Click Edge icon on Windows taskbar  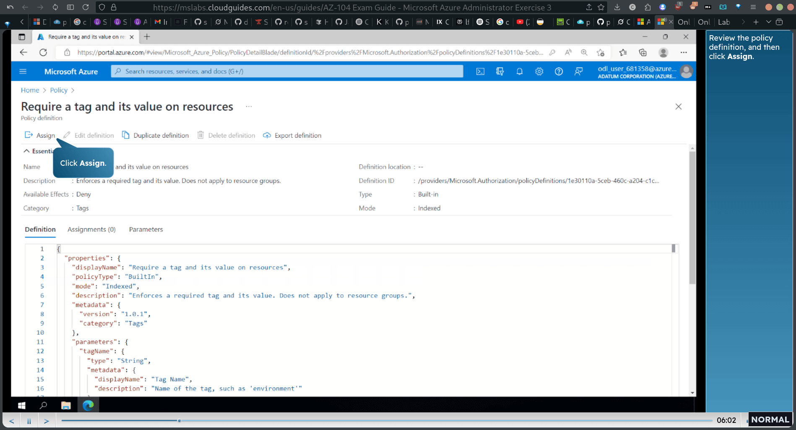[88, 405]
